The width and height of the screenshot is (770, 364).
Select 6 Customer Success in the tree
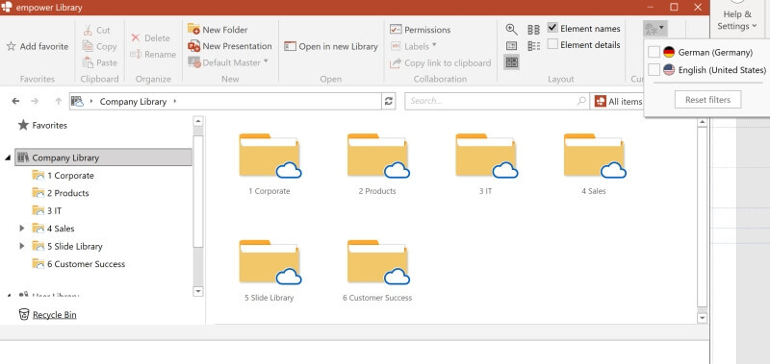79,263
